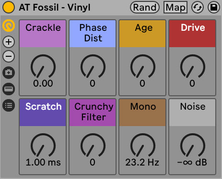Click the Phase Dist macro knob
This screenshot has width=222, height=179.
coord(93,66)
